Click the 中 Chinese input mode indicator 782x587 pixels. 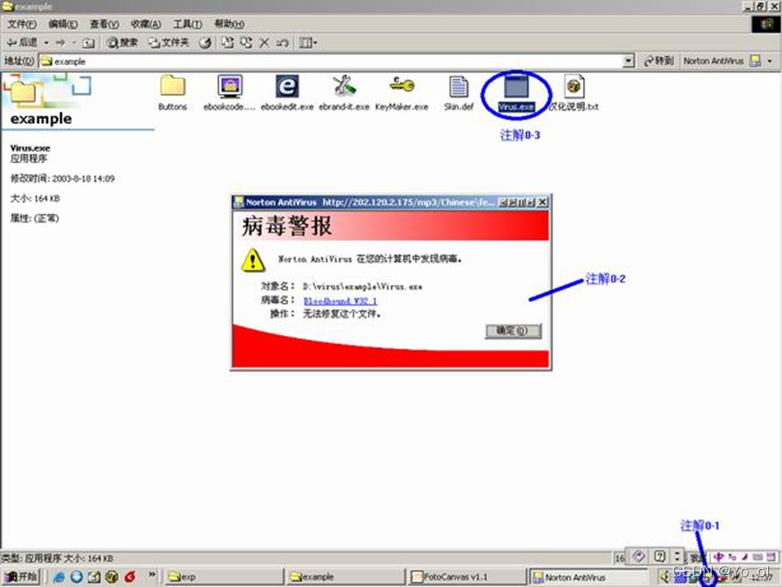click(x=718, y=557)
